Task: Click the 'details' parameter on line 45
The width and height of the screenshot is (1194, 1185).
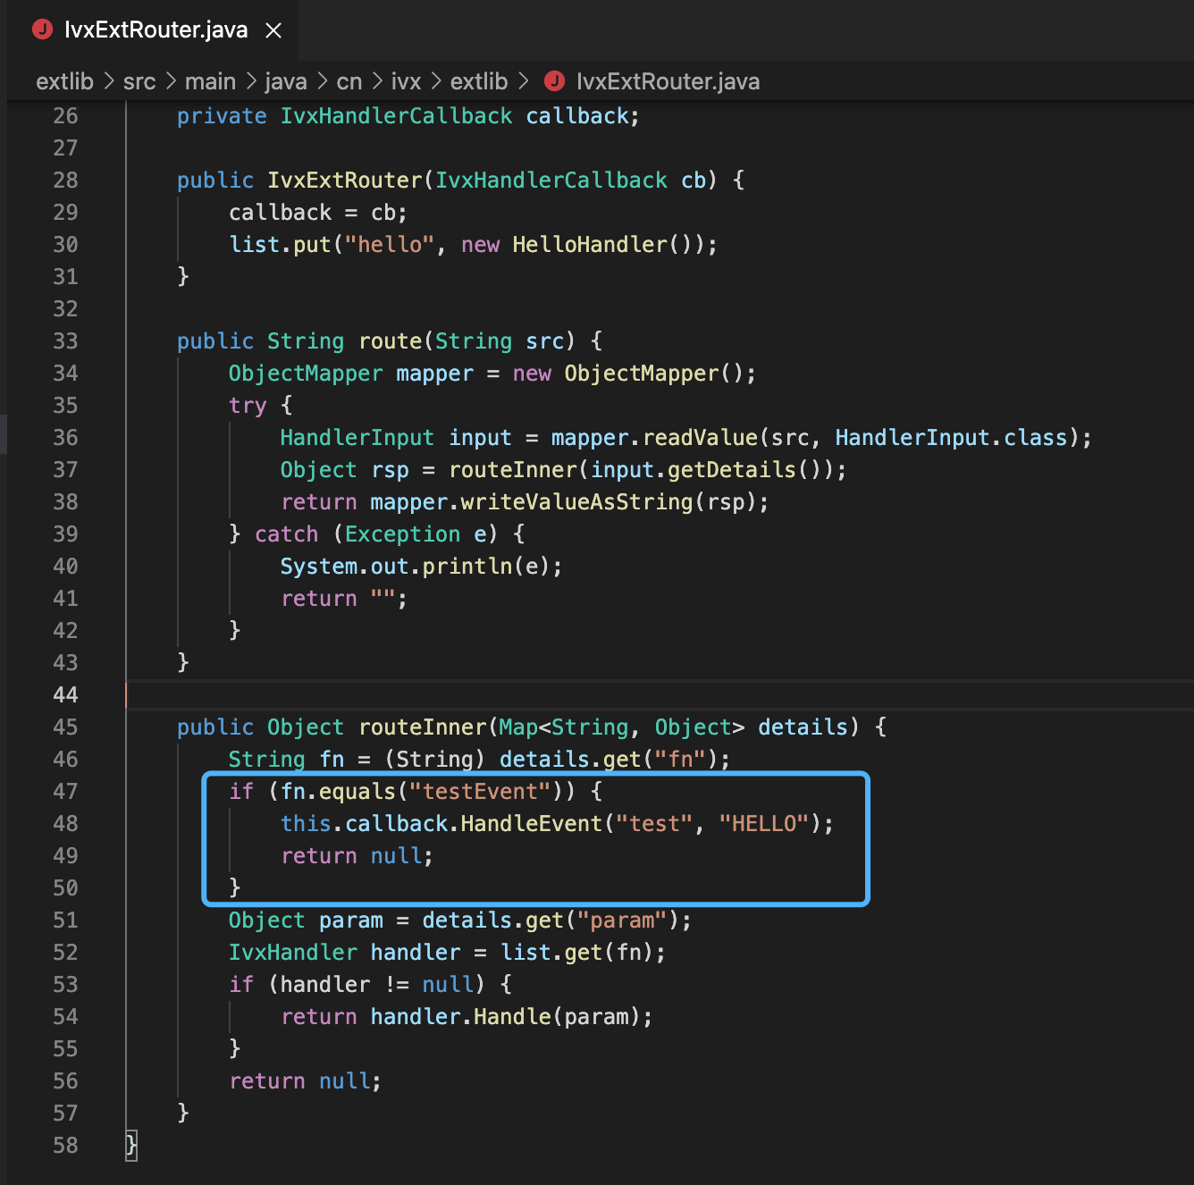Action: tap(803, 727)
